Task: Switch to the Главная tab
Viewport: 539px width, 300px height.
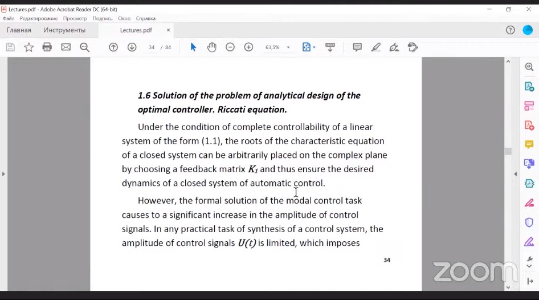Action: pos(19,30)
